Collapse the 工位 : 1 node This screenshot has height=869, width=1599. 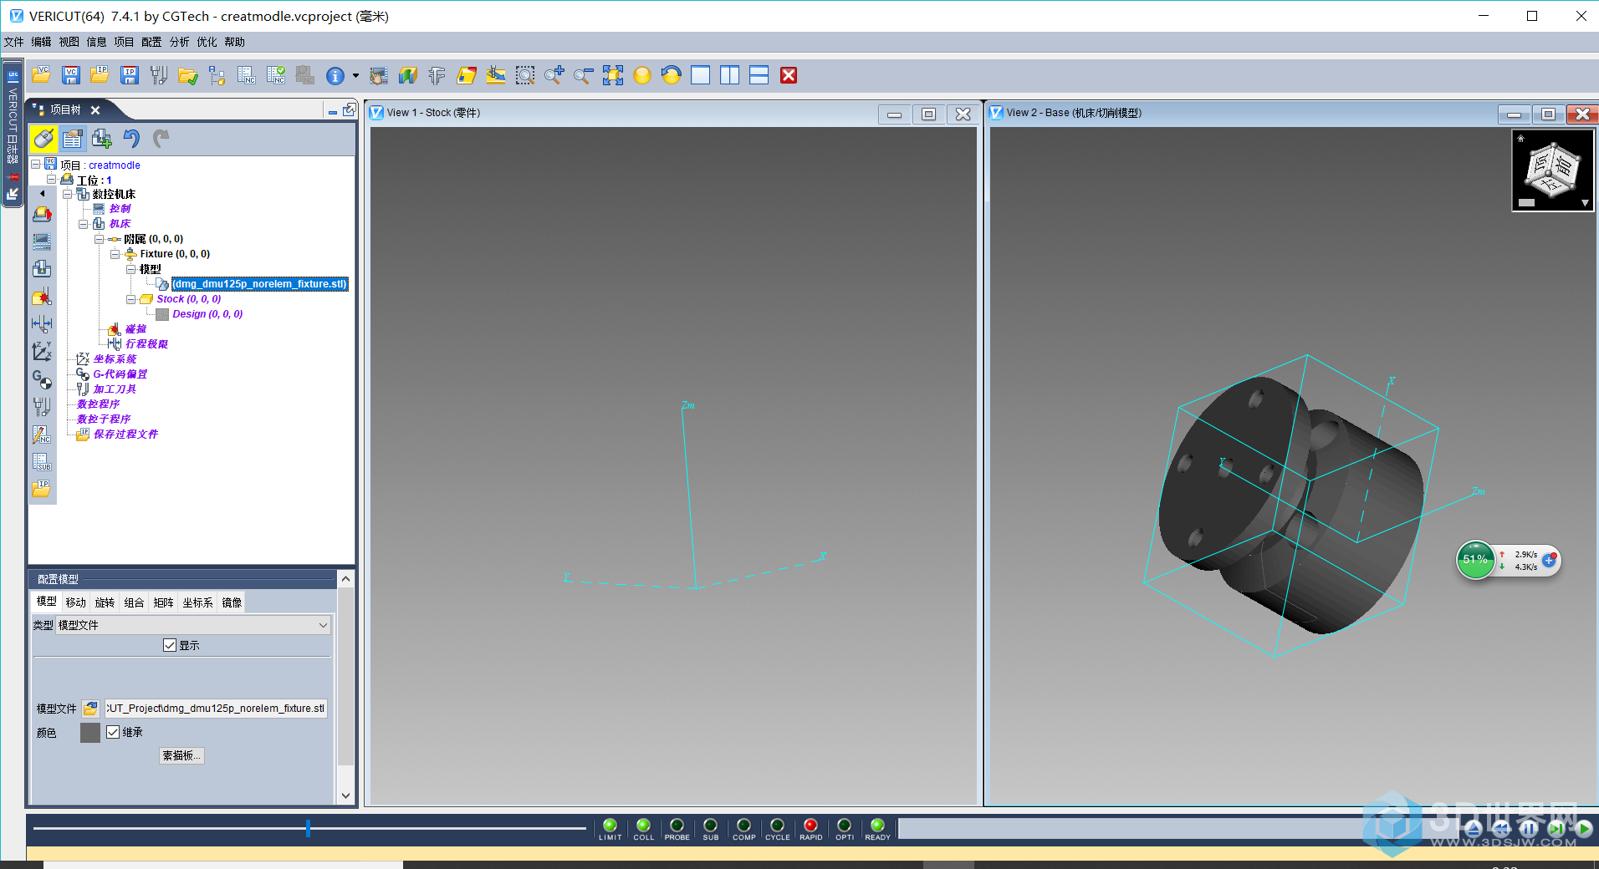click(52, 179)
